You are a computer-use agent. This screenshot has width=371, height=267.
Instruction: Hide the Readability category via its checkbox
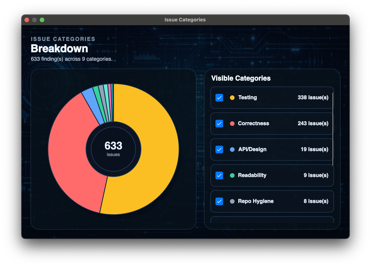[x=219, y=175]
